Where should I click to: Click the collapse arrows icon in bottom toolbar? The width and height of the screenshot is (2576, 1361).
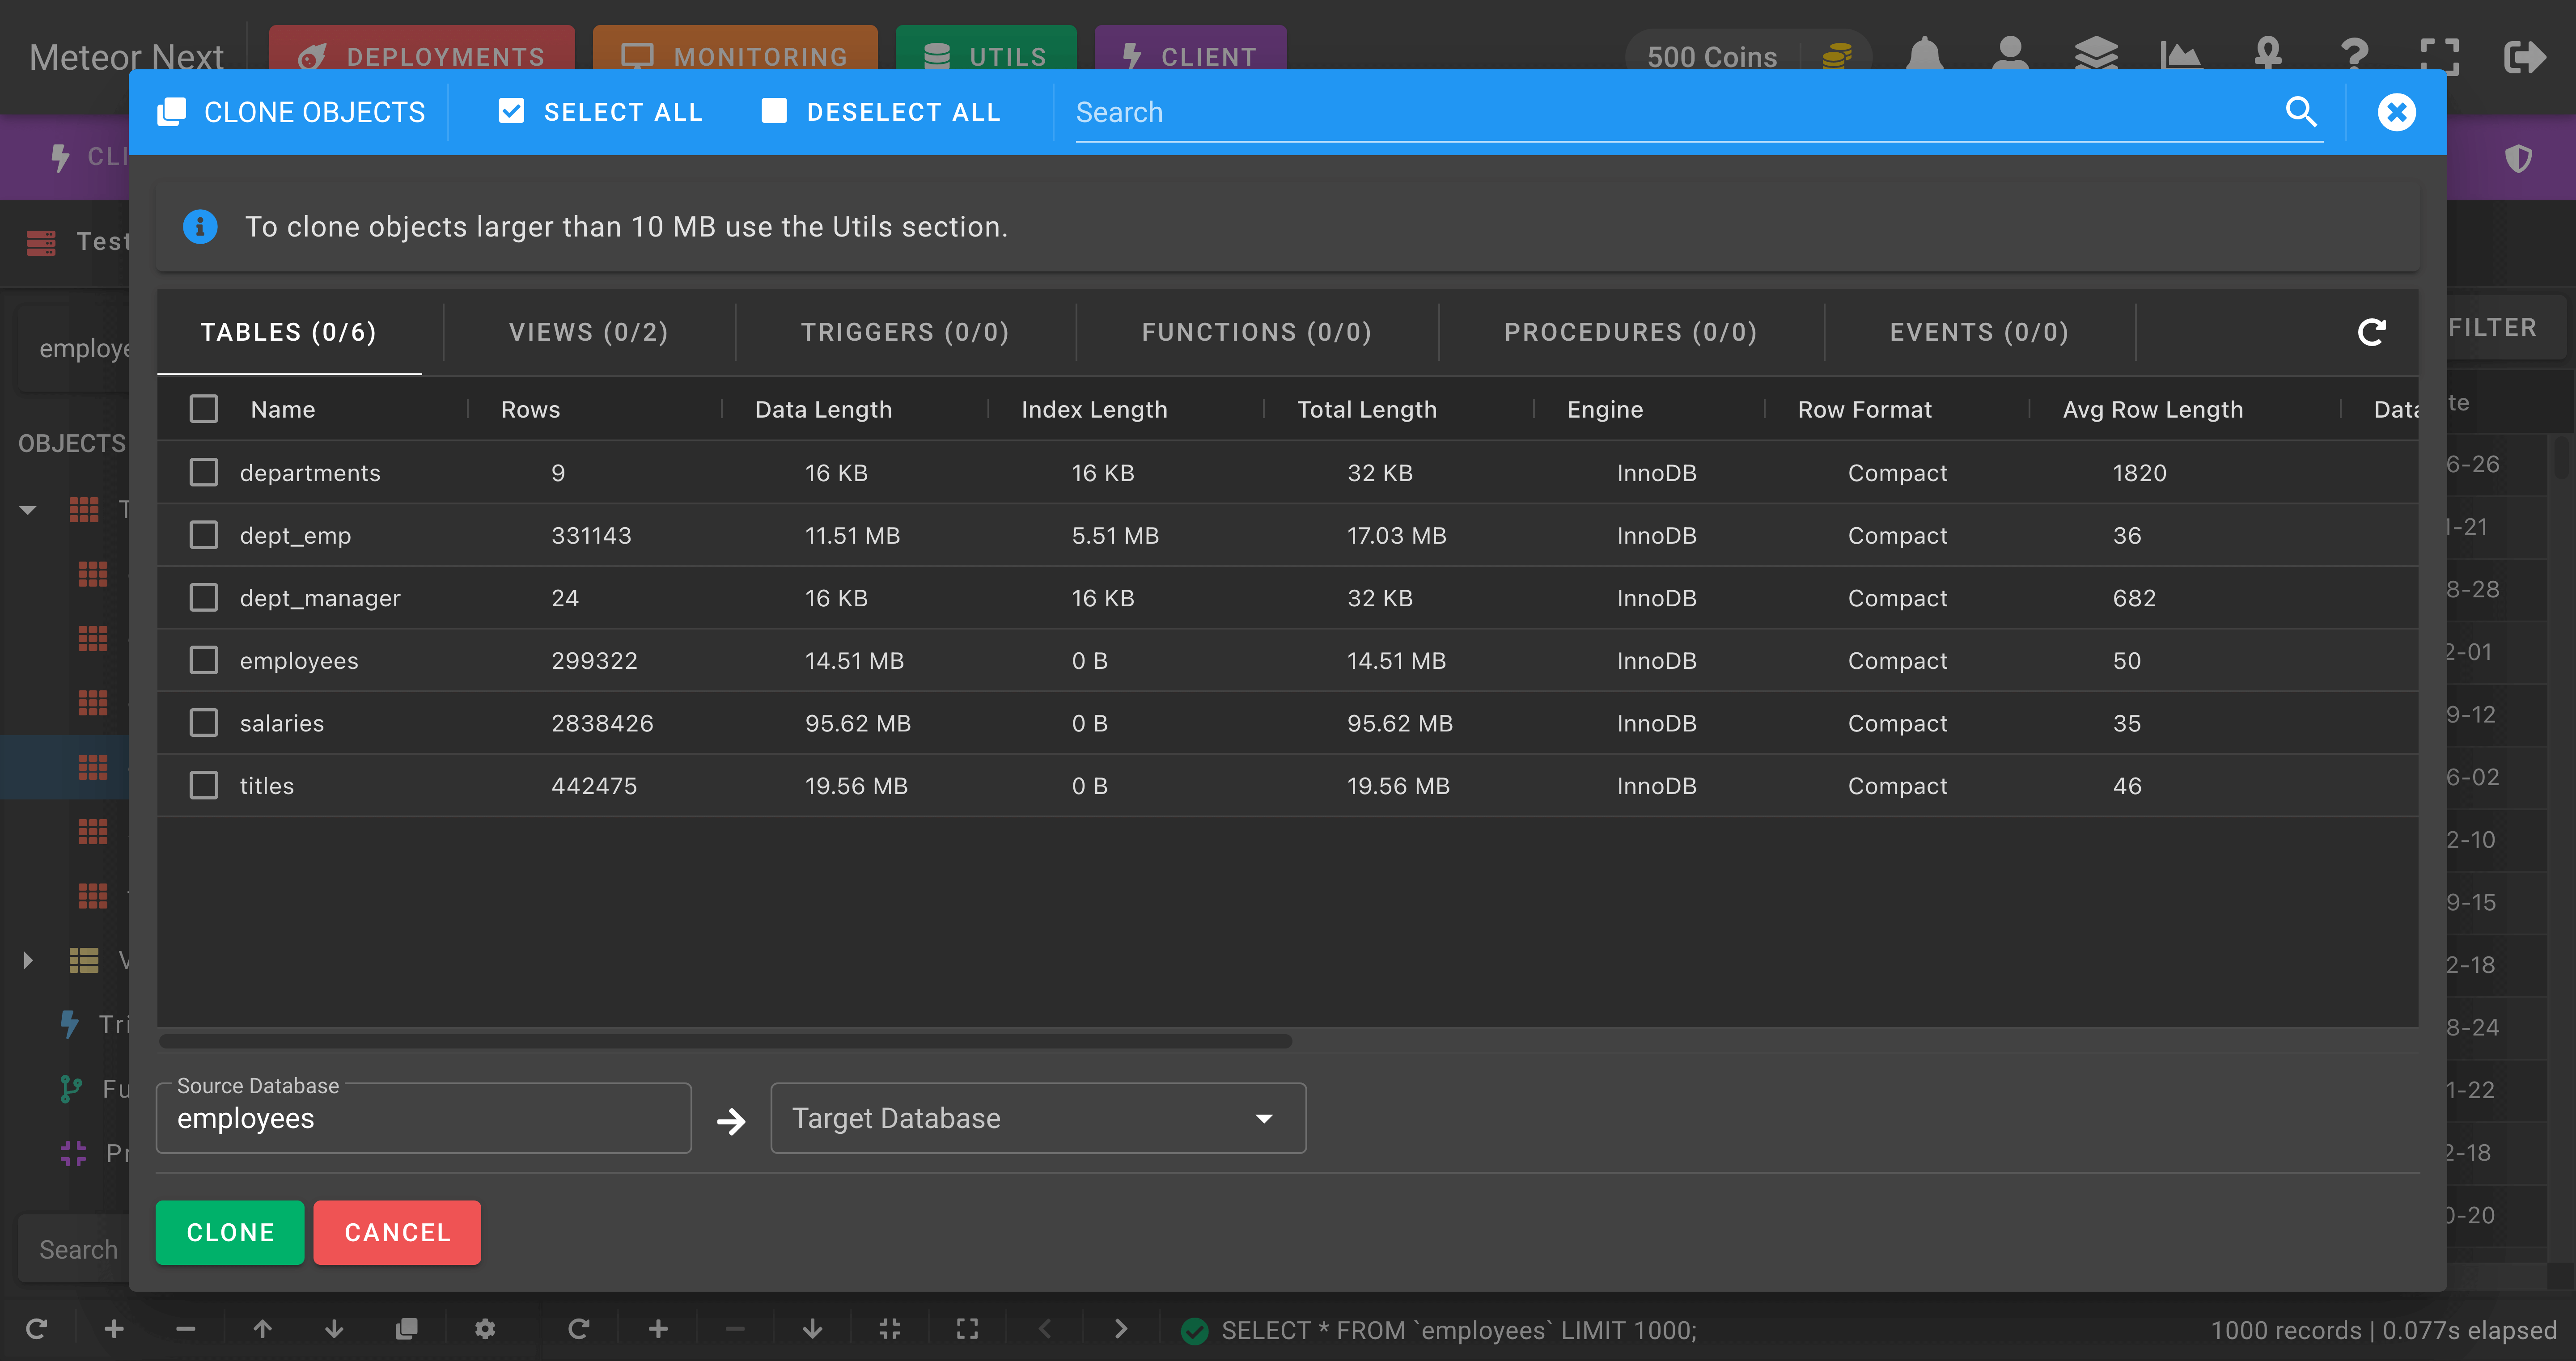(x=889, y=1328)
